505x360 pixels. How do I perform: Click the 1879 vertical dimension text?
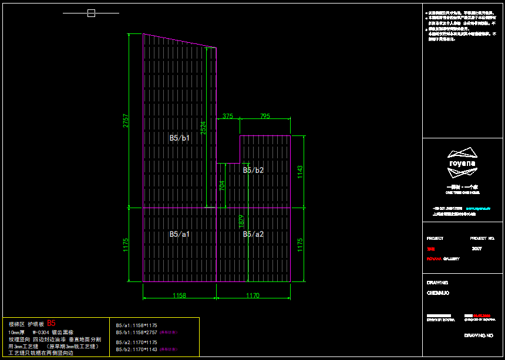pos(241,221)
